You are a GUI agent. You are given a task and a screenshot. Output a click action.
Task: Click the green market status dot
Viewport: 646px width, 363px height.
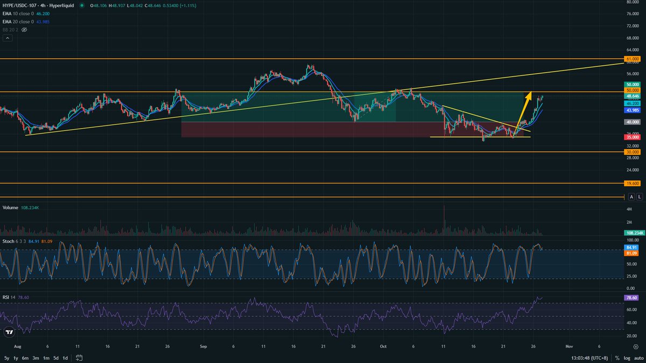[x=82, y=6]
